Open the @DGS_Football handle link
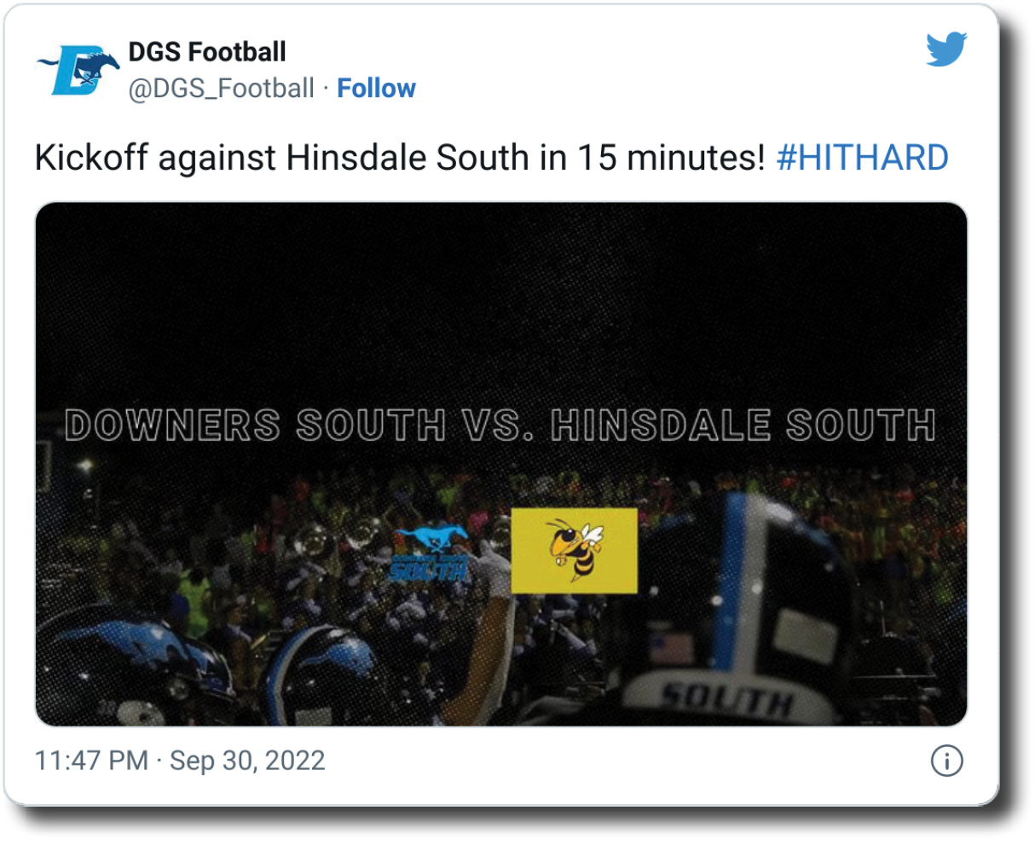The height and width of the screenshot is (851, 1035). tap(221, 89)
